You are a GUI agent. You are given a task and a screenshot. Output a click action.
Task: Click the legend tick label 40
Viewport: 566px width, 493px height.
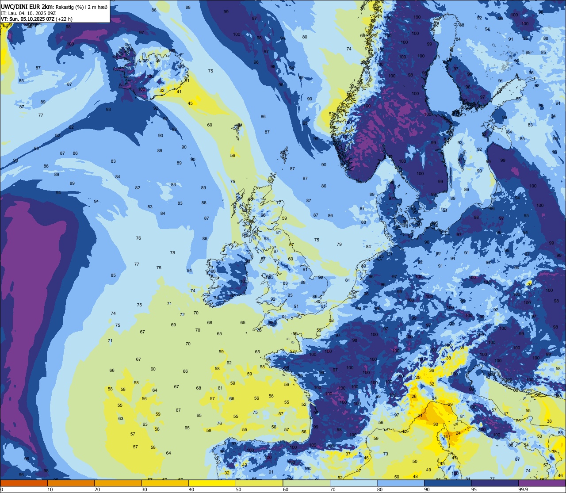(x=191, y=489)
